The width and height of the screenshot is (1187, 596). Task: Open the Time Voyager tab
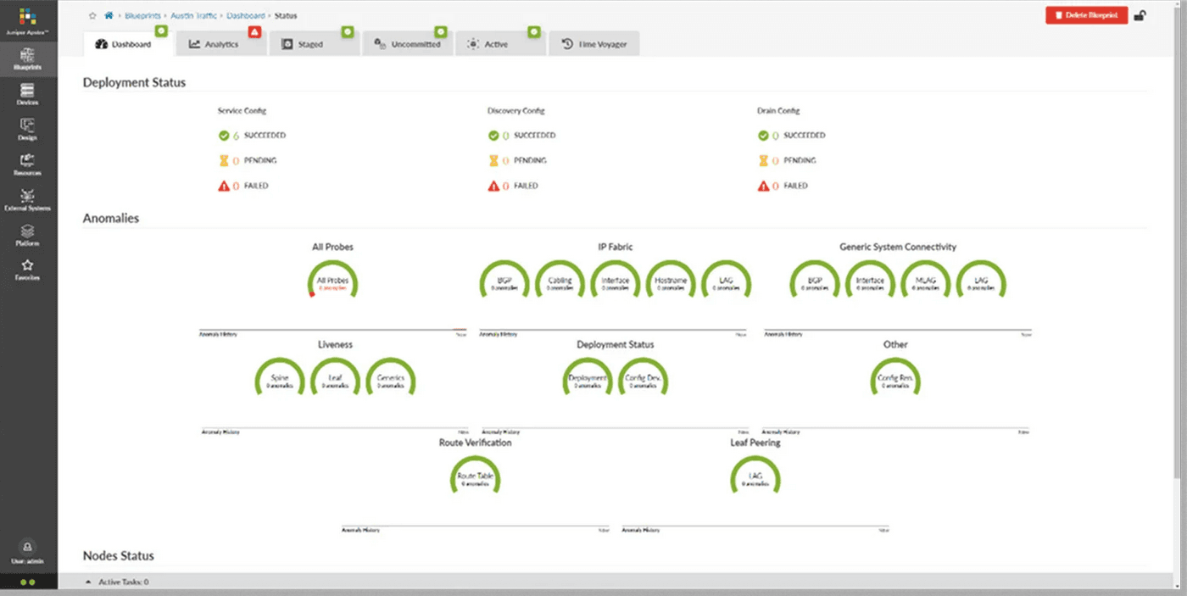pos(594,44)
